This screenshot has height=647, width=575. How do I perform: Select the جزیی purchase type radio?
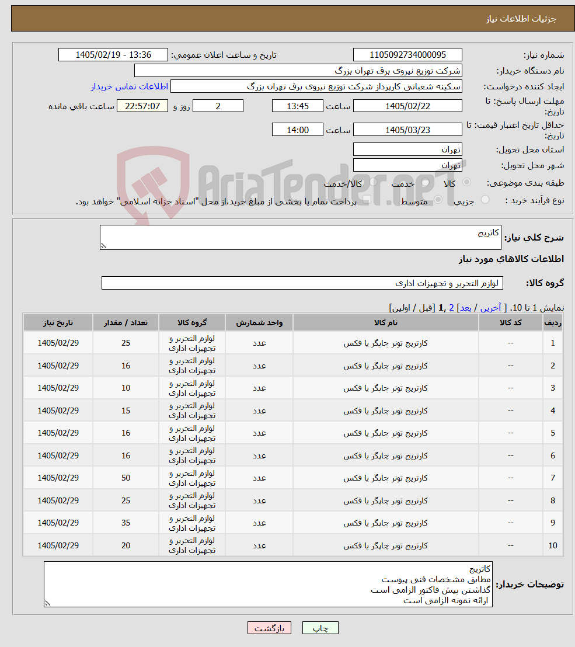coord(485,200)
